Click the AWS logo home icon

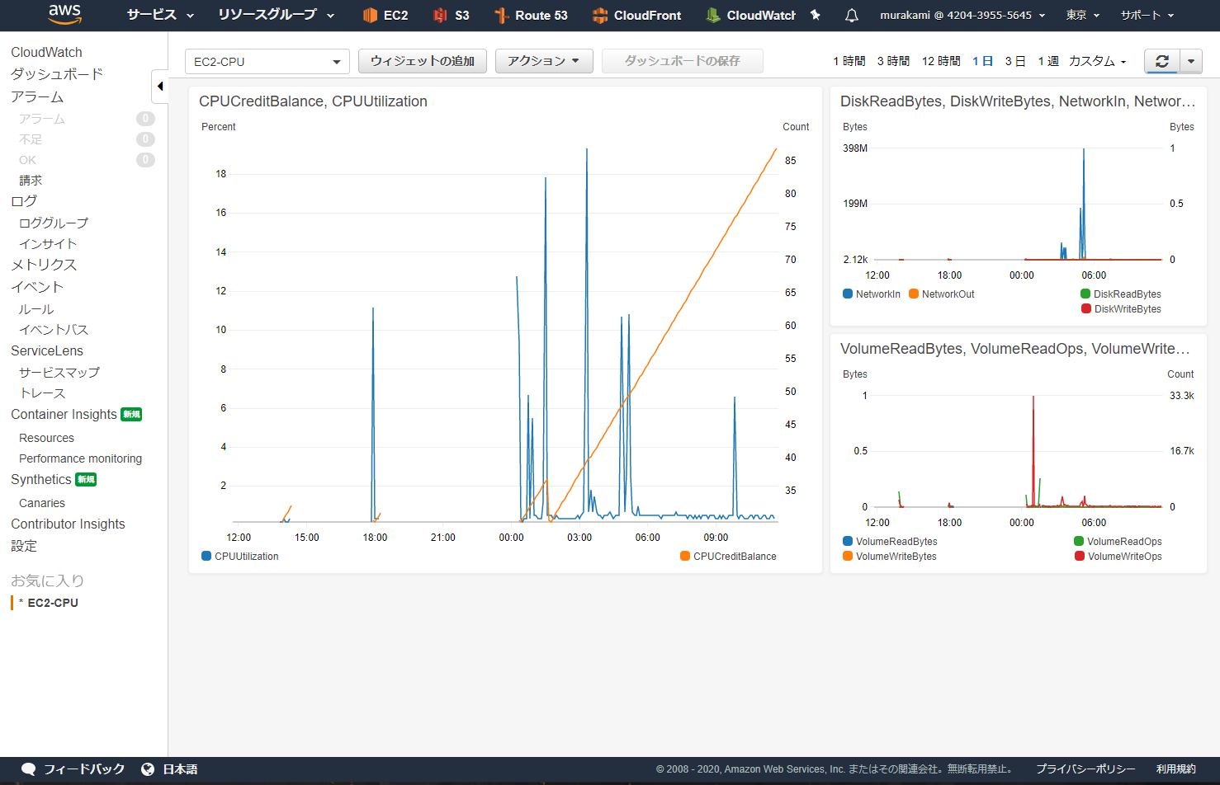click(64, 14)
